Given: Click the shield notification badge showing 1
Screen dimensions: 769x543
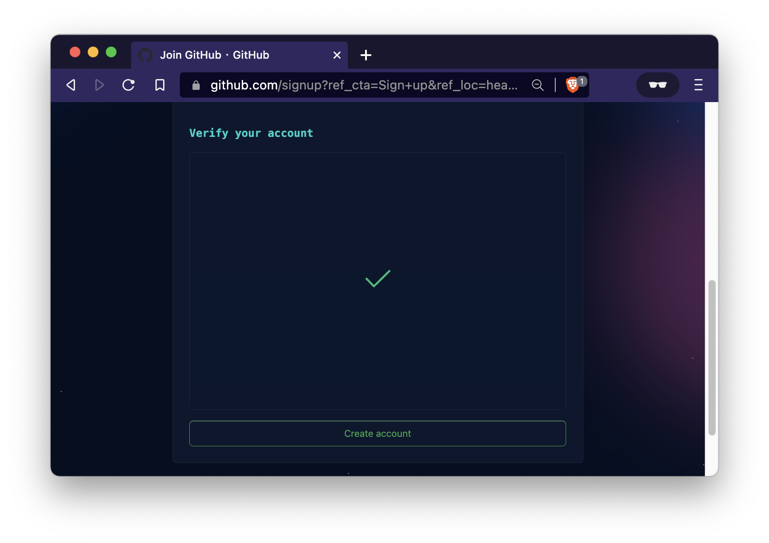Looking at the screenshot, I should pyautogui.click(x=582, y=80).
